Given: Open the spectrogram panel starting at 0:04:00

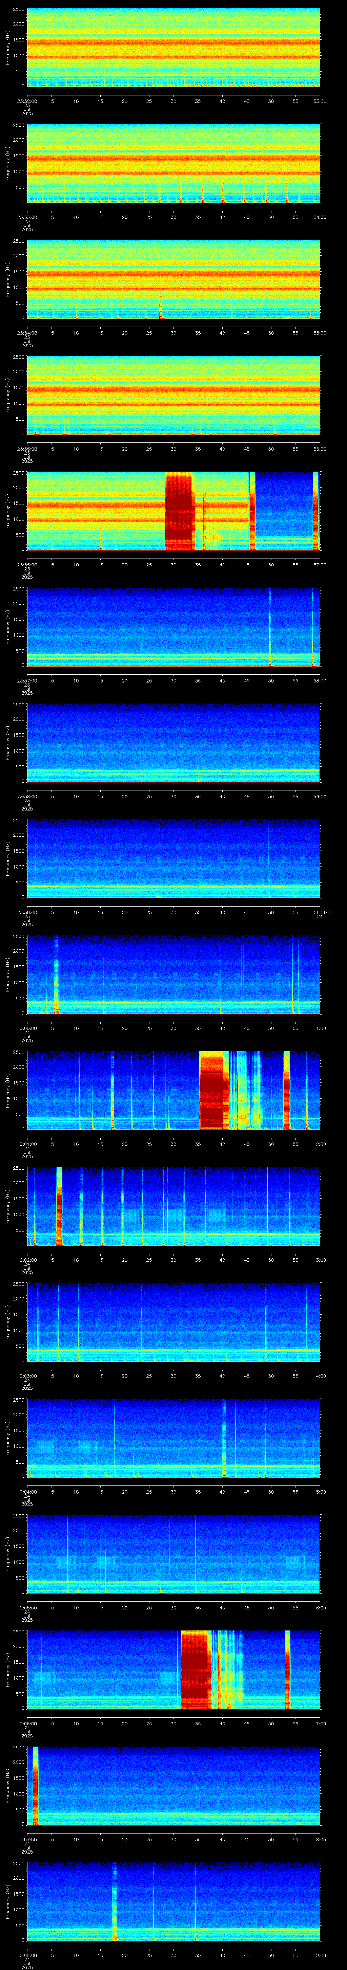Looking at the screenshot, I should pos(173,1439).
